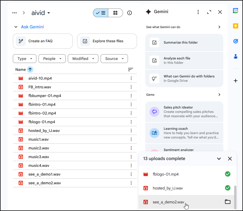The image size is (243, 211).
Task: Click What can Gemini do with folders
Action: coord(184,79)
